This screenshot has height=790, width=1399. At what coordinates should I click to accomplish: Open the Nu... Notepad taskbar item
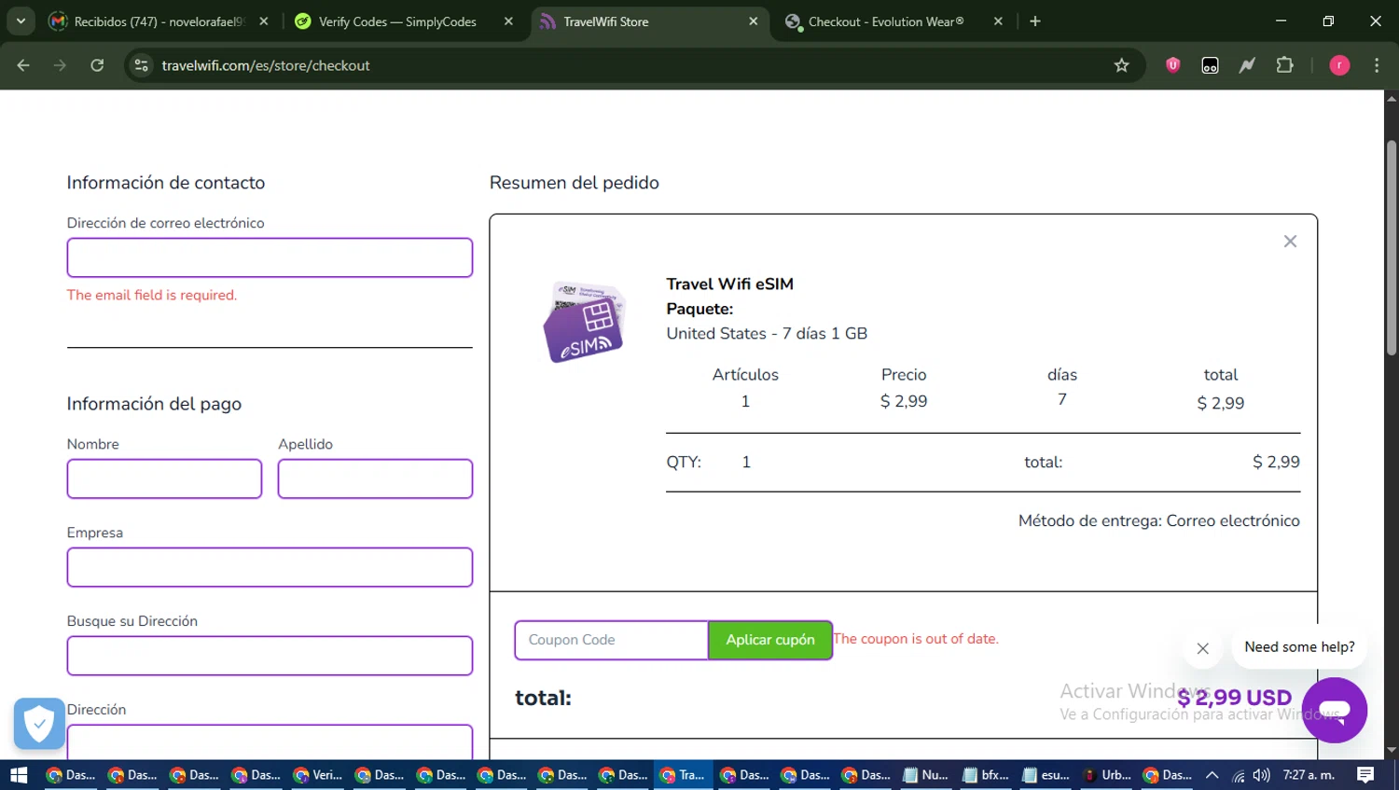pos(925,775)
